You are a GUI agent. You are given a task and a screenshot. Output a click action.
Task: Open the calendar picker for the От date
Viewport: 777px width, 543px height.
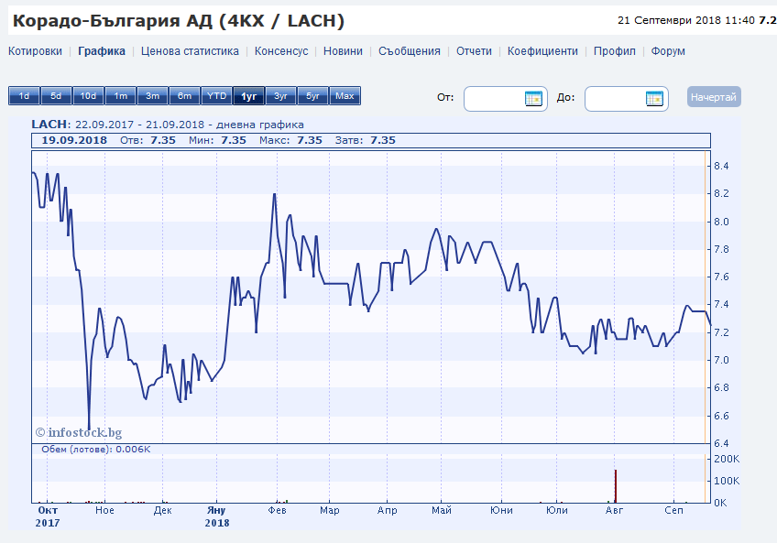pos(533,99)
